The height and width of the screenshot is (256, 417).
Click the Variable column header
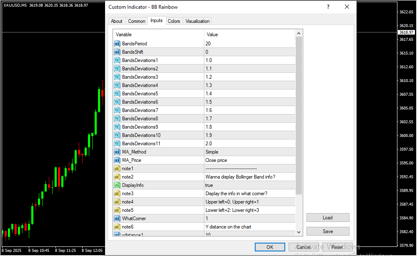click(x=158, y=35)
